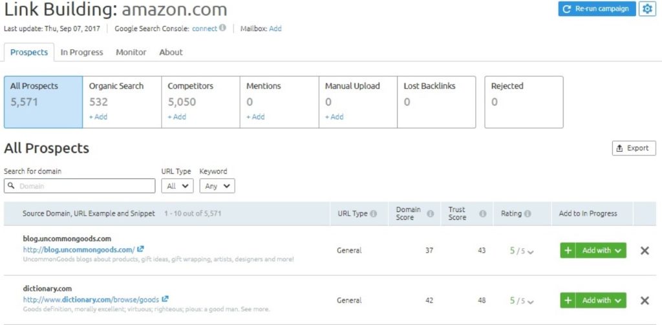Click Google Search Console connect link
The width and height of the screenshot is (662, 325).
[x=204, y=28]
